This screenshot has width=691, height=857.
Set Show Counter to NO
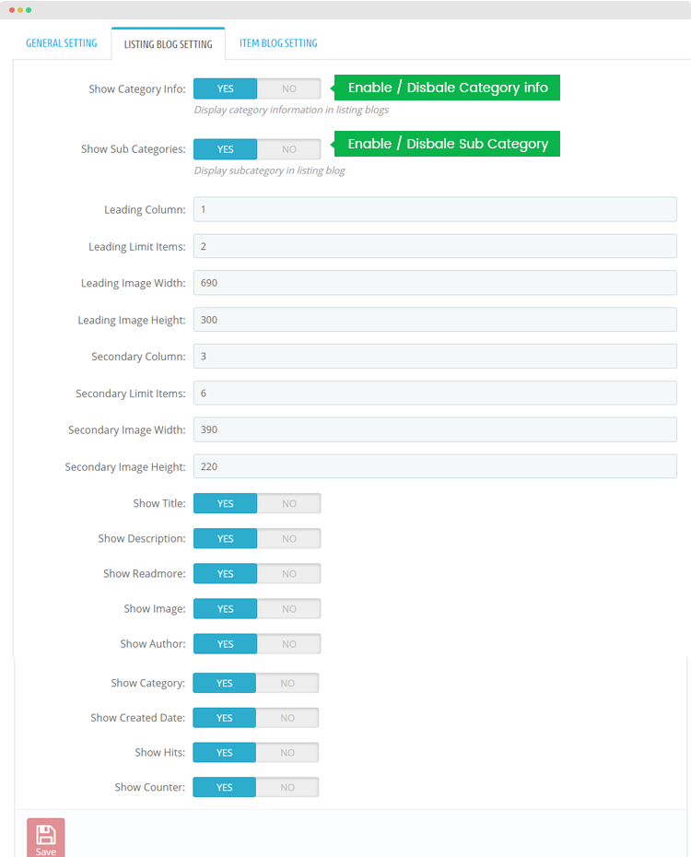(x=287, y=787)
